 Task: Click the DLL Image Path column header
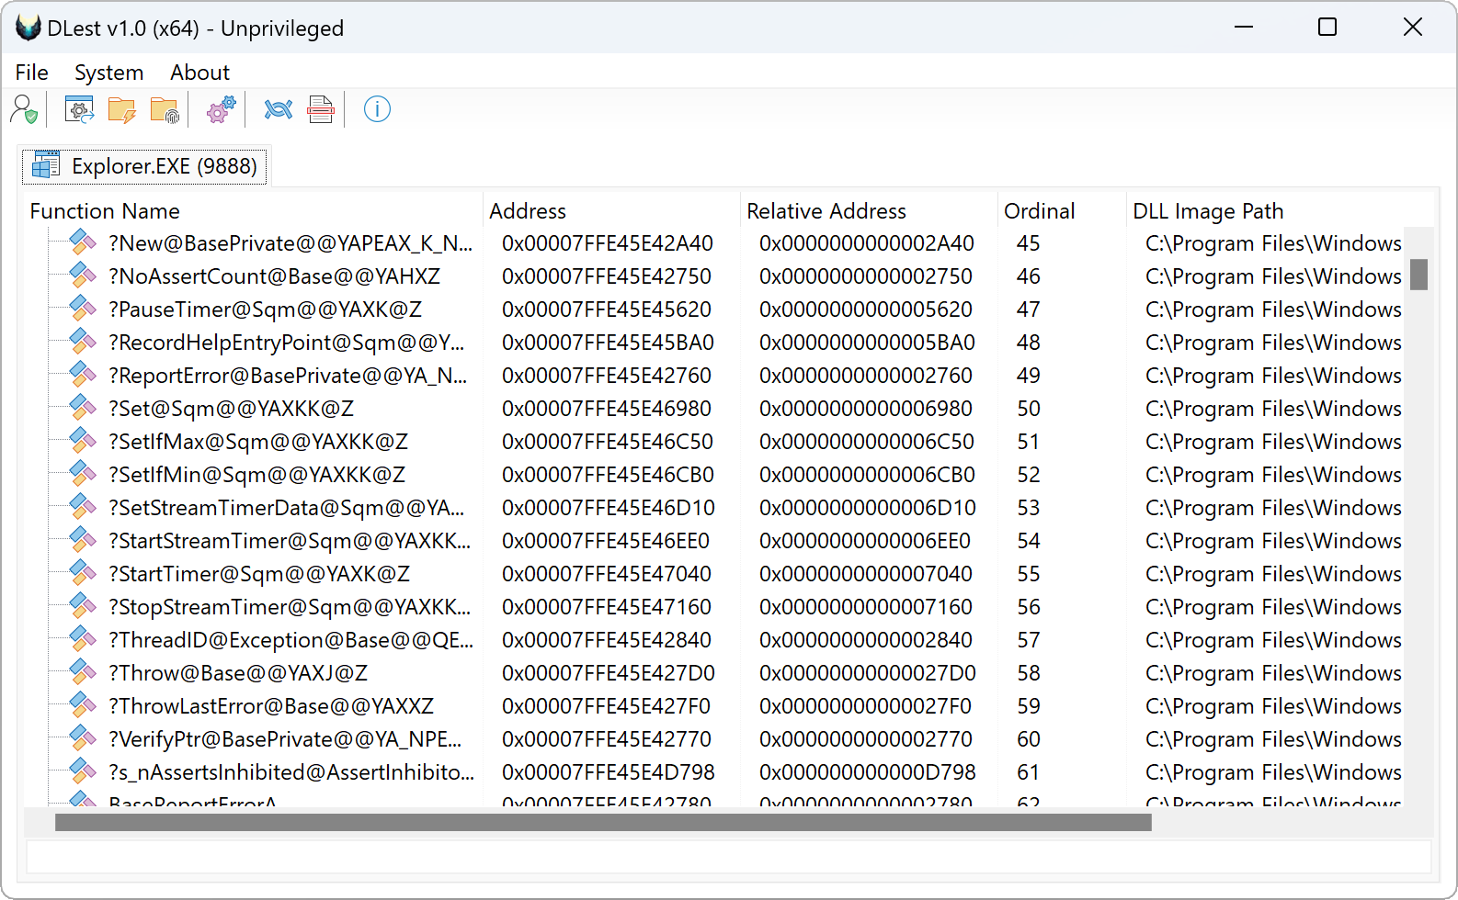[x=1280, y=211]
